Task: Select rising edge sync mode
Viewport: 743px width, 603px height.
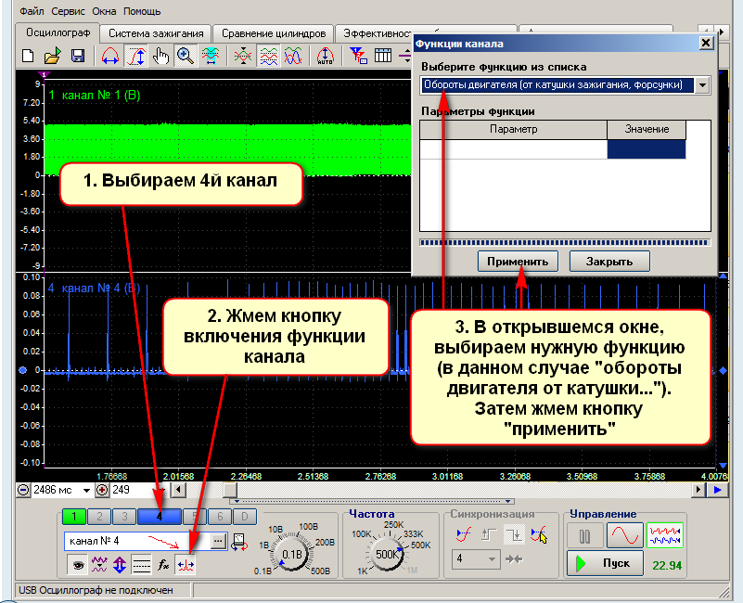Action: pyautogui.click(x=463, y=535)
